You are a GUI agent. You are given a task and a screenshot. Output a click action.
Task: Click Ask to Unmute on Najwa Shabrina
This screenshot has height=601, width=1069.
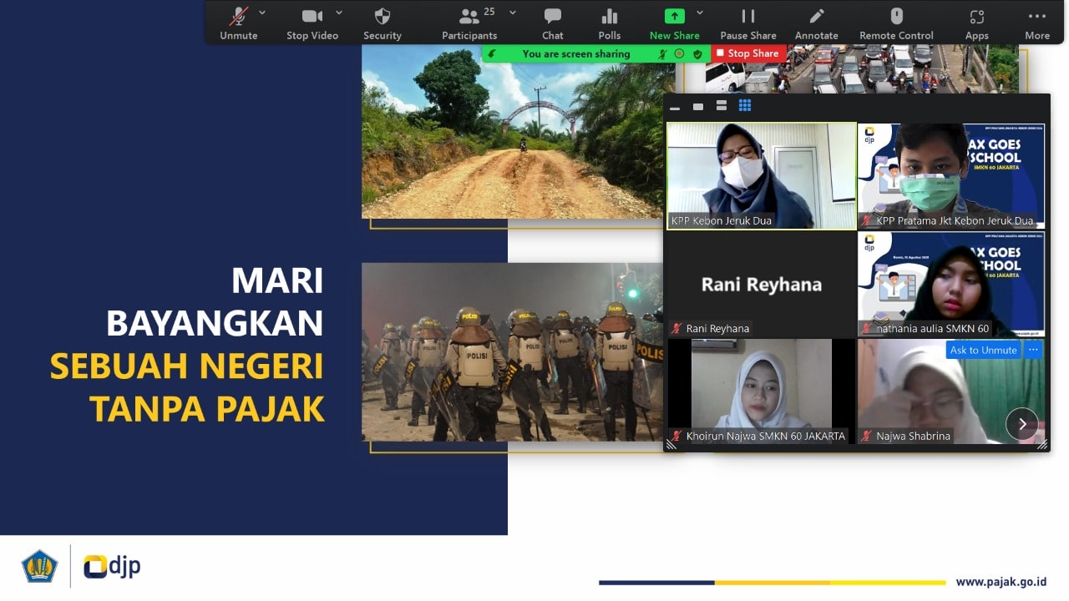pos(983,350)
